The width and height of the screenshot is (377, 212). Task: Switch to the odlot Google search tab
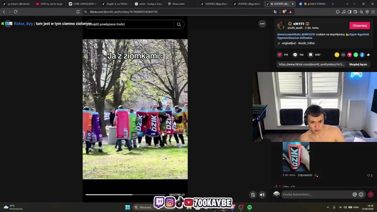pyautogui.click(x=148, y=4)
